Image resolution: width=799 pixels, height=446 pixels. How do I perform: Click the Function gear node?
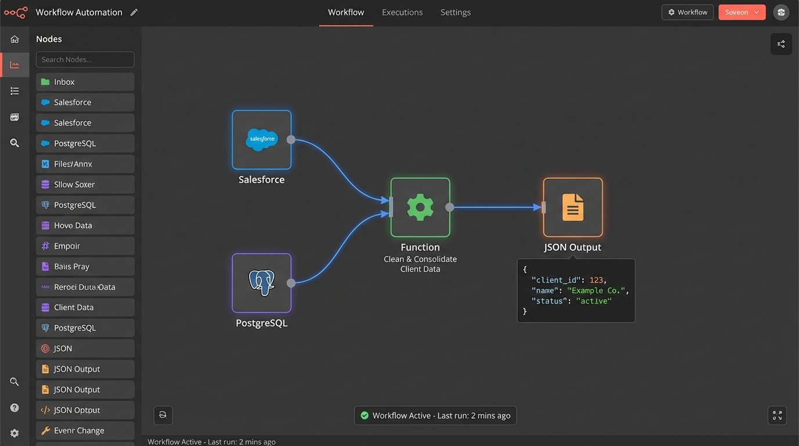pos(420,207)
